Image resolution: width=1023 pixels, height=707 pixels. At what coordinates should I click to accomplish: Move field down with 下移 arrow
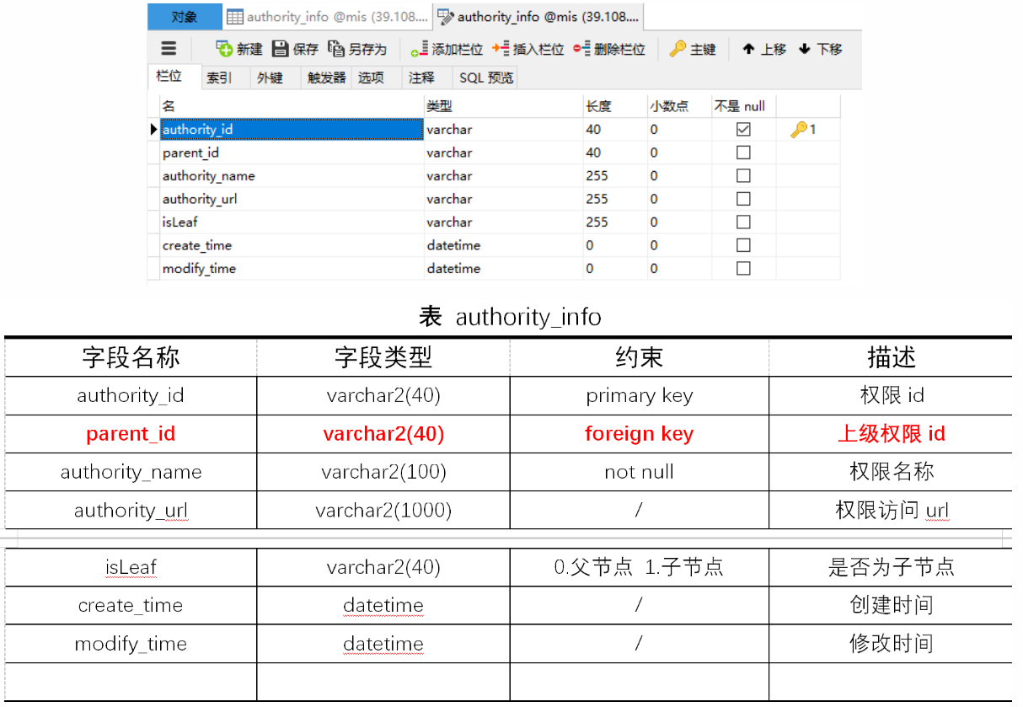(805, 49)
